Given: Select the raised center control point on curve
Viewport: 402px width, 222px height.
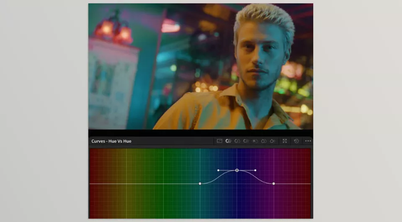Looking at the screenshot, I should 237,170.
